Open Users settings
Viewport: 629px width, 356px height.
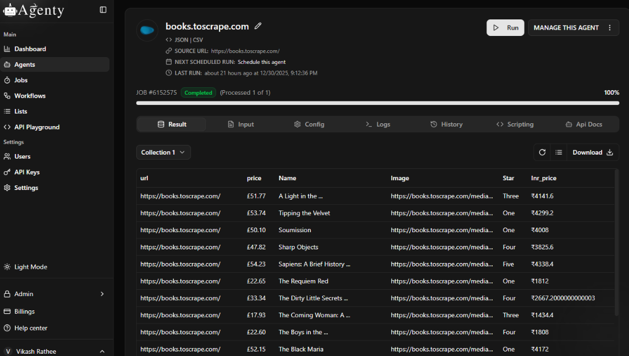coord(22,156)
